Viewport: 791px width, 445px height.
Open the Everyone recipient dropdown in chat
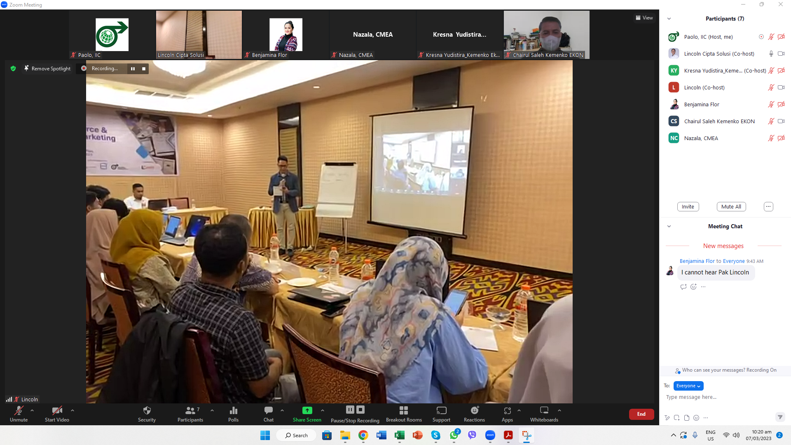(688, 386)
